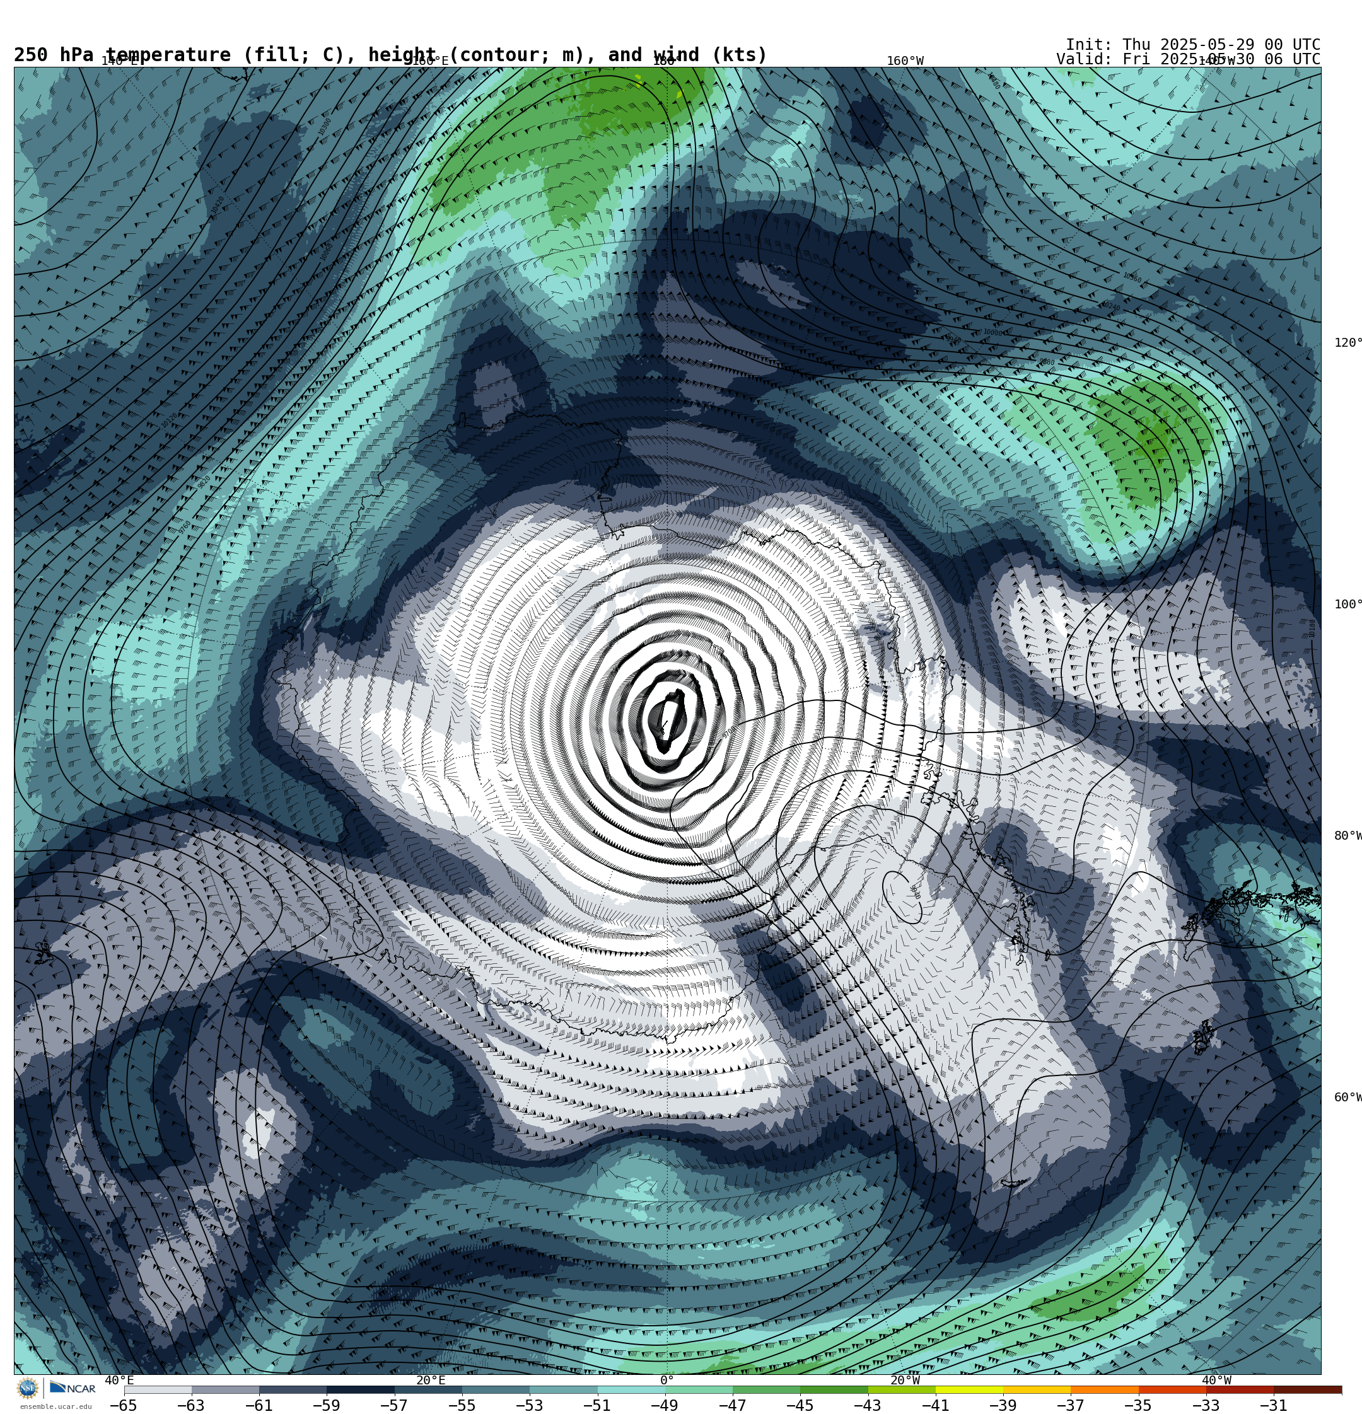The image size is (1362, 1414).
Task: Click the -65 colorbar tick label
Action: point(124,1405)
